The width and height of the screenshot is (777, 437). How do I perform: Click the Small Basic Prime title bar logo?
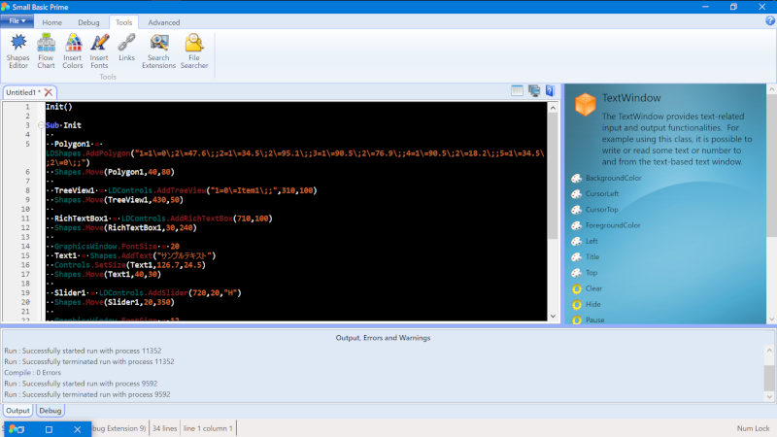[x=6, y=7]
